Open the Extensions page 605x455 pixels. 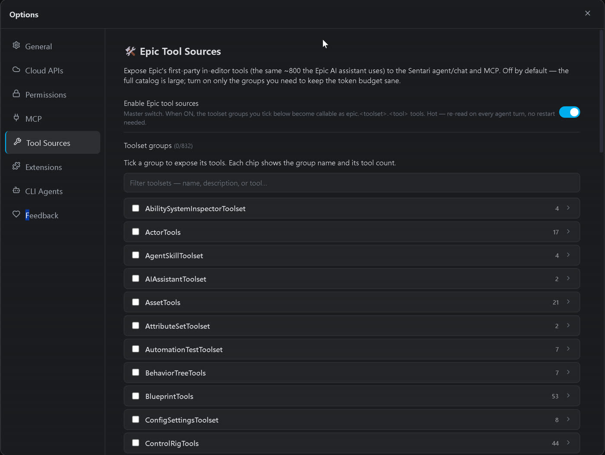53,167
